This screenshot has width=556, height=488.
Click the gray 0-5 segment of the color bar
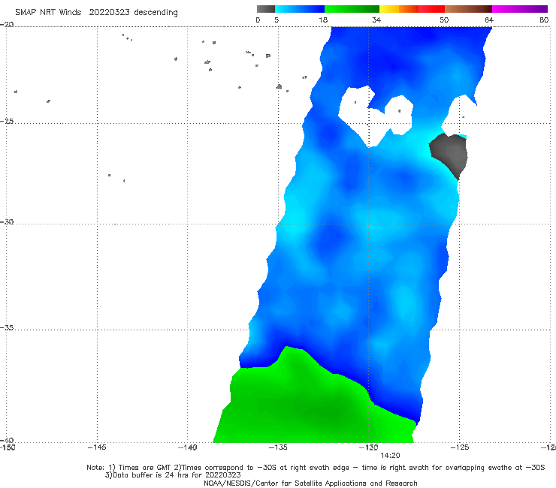click(x=266, y=9)
